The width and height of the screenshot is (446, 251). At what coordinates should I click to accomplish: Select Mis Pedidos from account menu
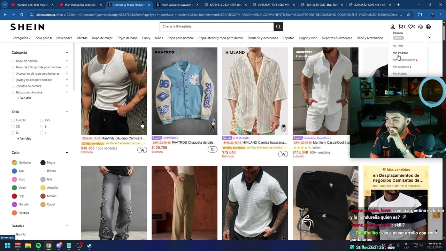coord(400,53)
